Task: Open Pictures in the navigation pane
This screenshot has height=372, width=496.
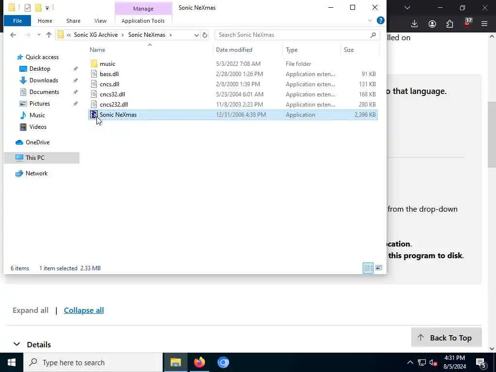Action: tap(39, 104)
